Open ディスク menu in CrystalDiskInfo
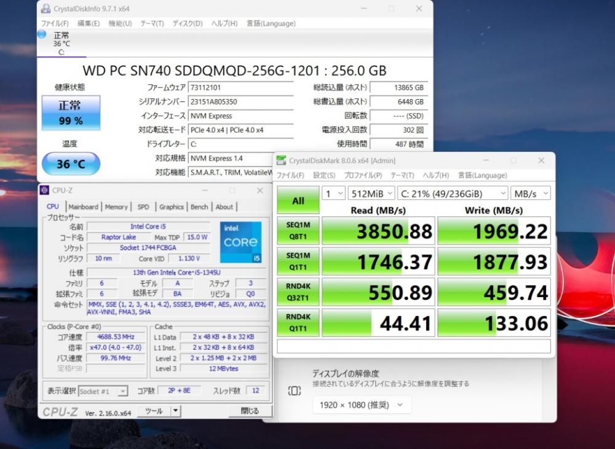The width and height of the screenshot is (615, 449). click(188, 23)
